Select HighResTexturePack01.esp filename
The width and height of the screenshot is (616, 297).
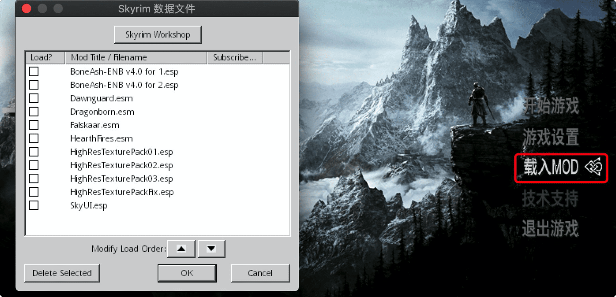pyautogui.click(x=121, y=152)
